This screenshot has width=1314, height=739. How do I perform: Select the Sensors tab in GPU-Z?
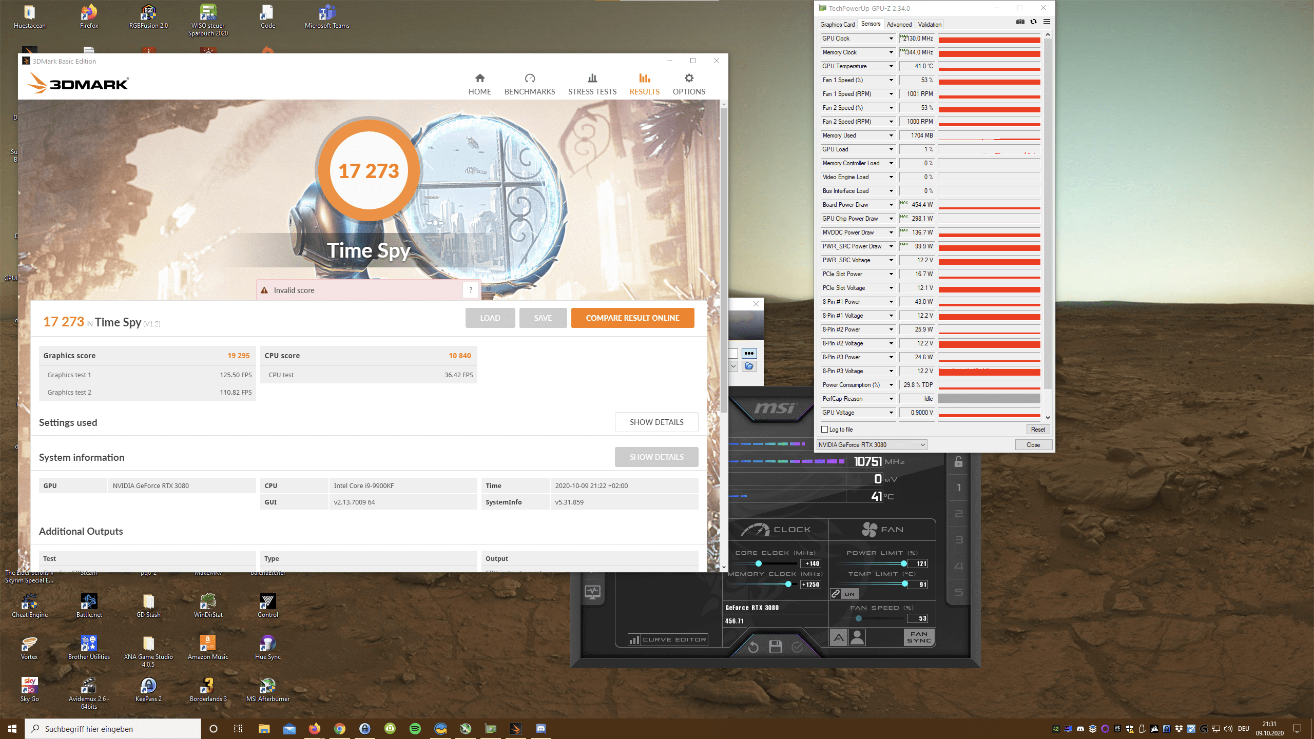click(x=871, y=24)
